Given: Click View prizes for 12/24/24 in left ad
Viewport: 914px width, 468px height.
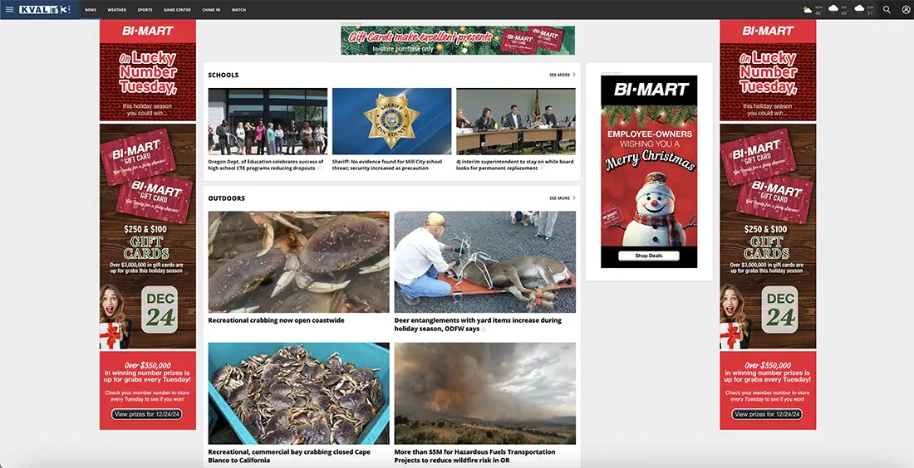Looking at the screenshot, I should point(147,414).
